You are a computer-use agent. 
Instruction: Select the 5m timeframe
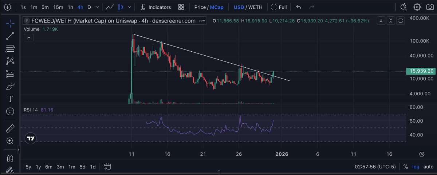pos(45,7)
